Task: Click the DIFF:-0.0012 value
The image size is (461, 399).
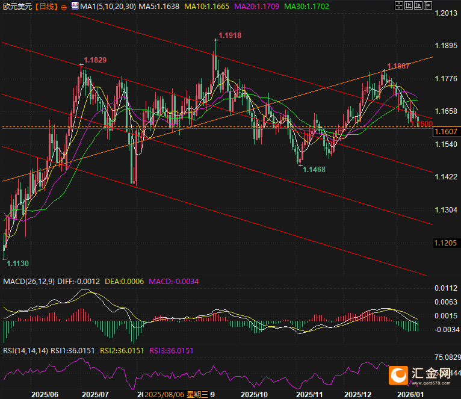Action: 78,282
